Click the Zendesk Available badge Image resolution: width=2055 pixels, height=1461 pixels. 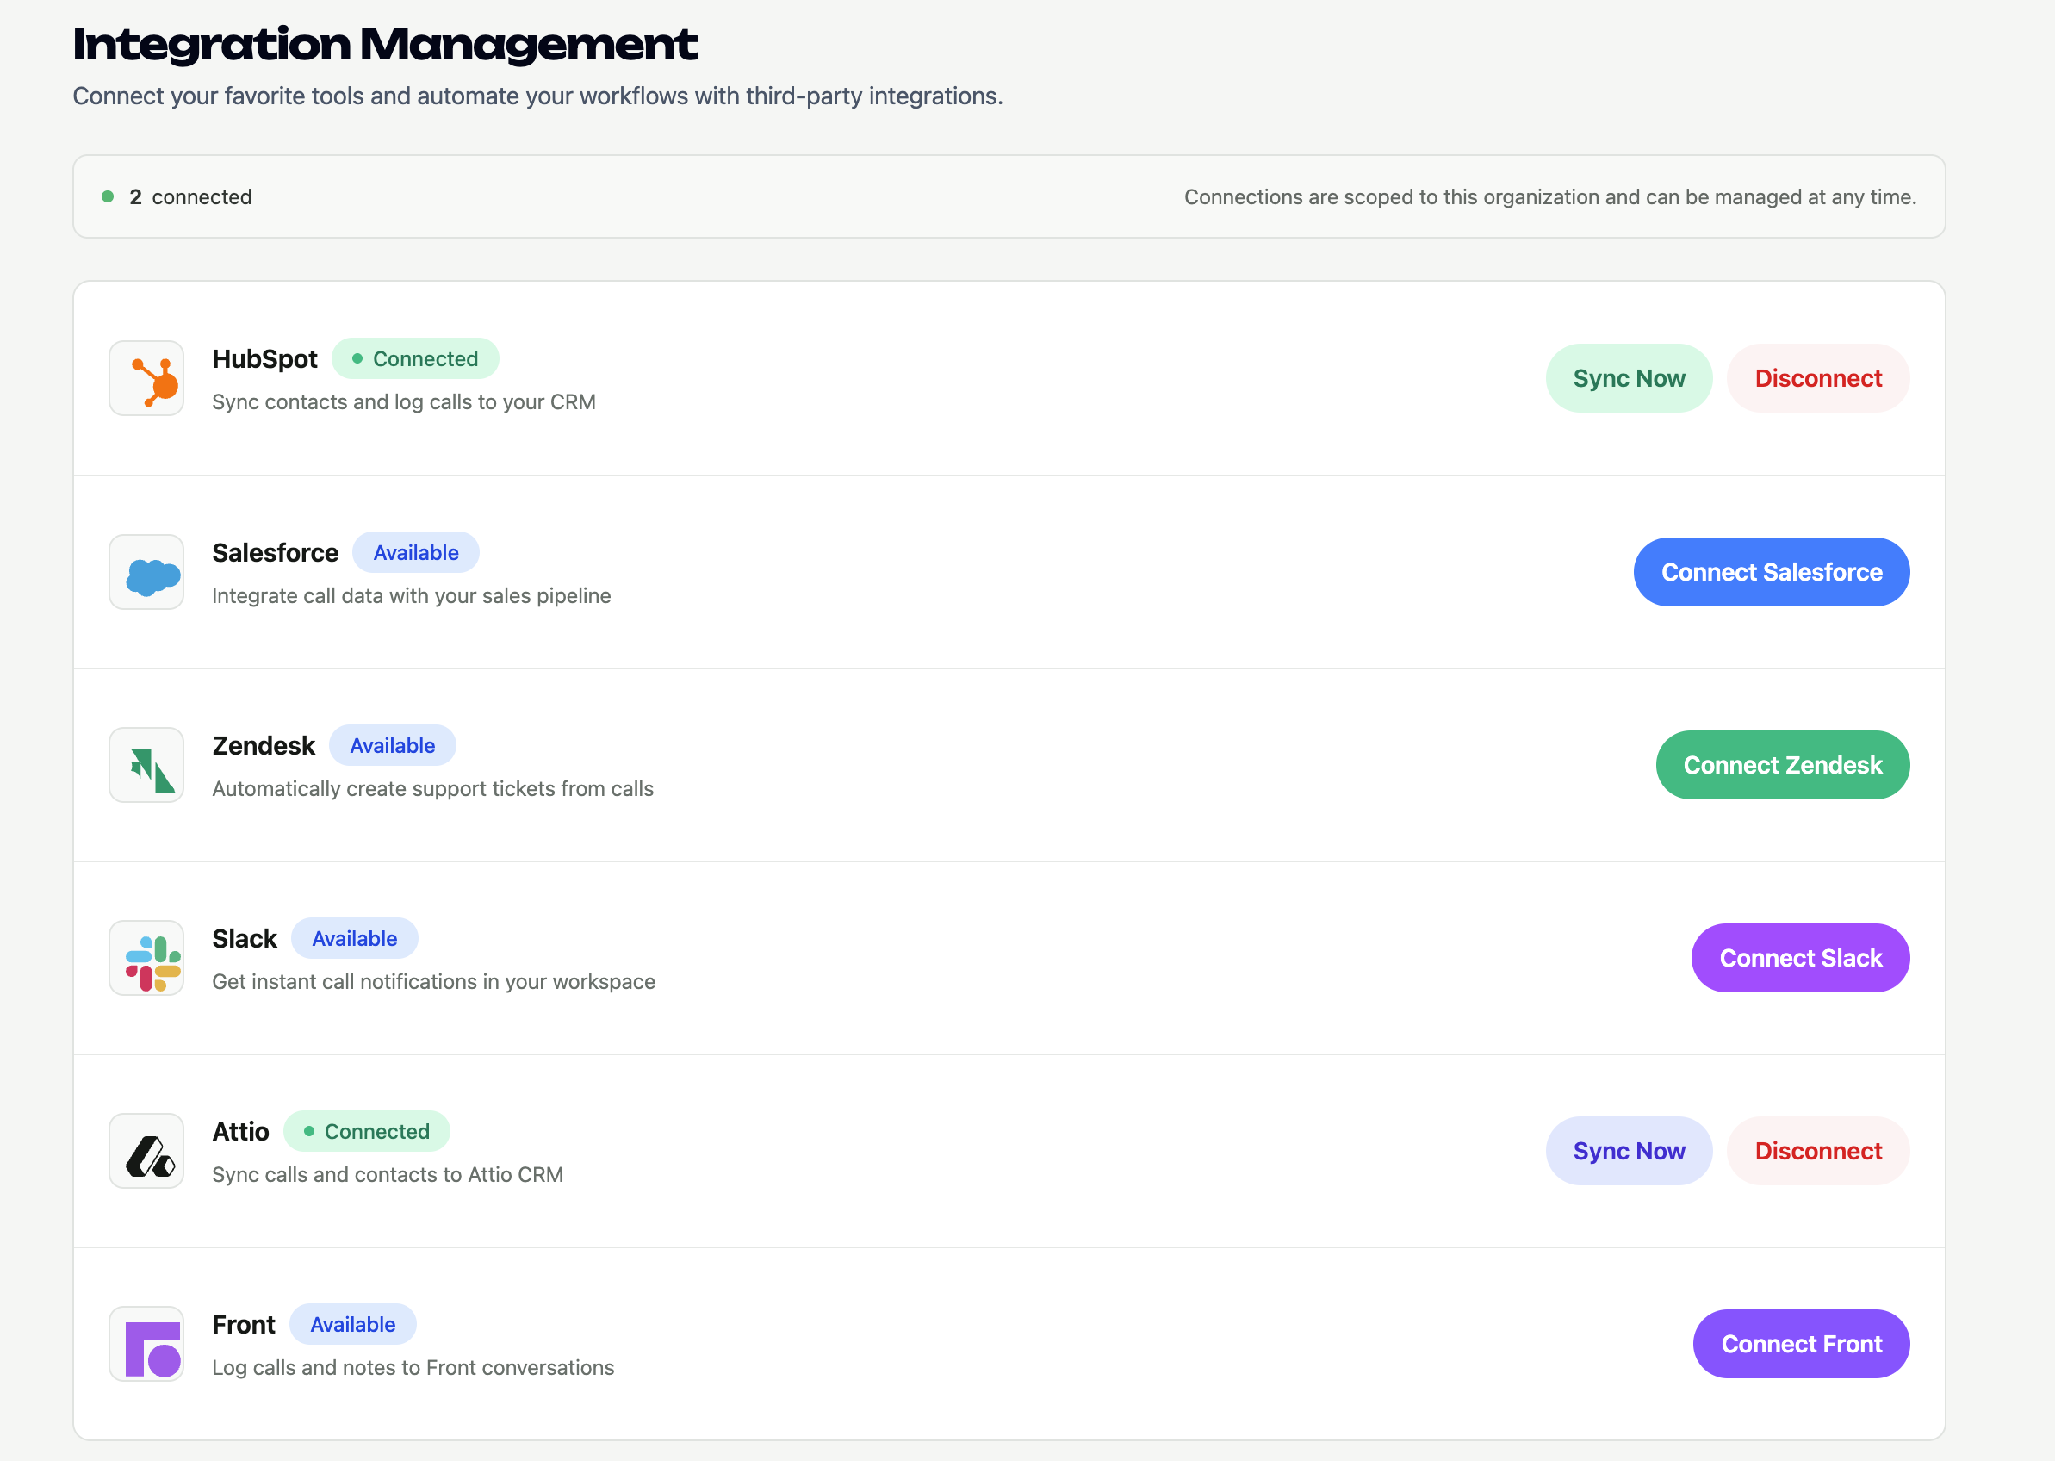(x=392, y=746)
